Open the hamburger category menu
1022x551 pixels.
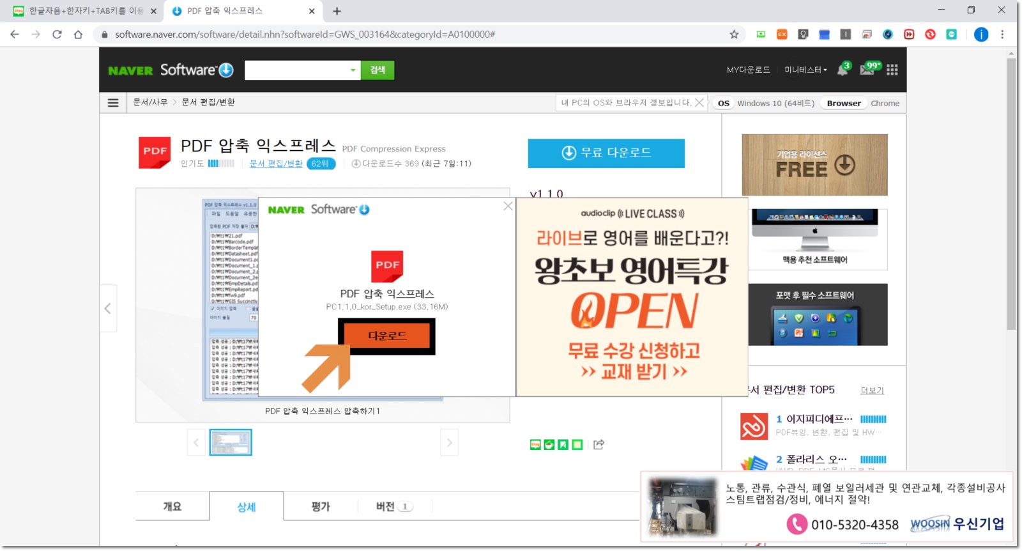pos(113,102)
